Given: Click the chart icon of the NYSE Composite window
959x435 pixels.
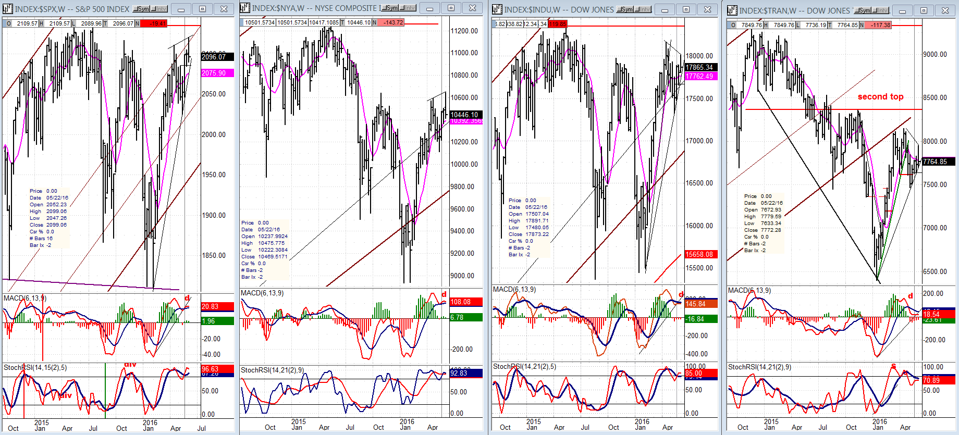Looking at the screenshot, I should [x=245, y=8].
